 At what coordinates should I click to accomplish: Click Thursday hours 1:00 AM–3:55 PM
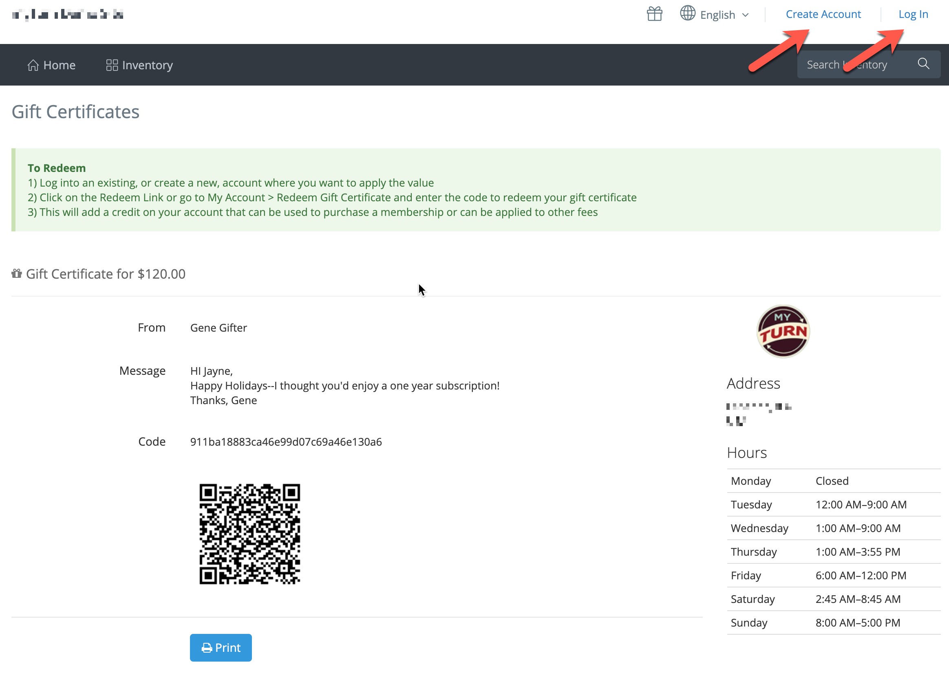click(857, 552)
